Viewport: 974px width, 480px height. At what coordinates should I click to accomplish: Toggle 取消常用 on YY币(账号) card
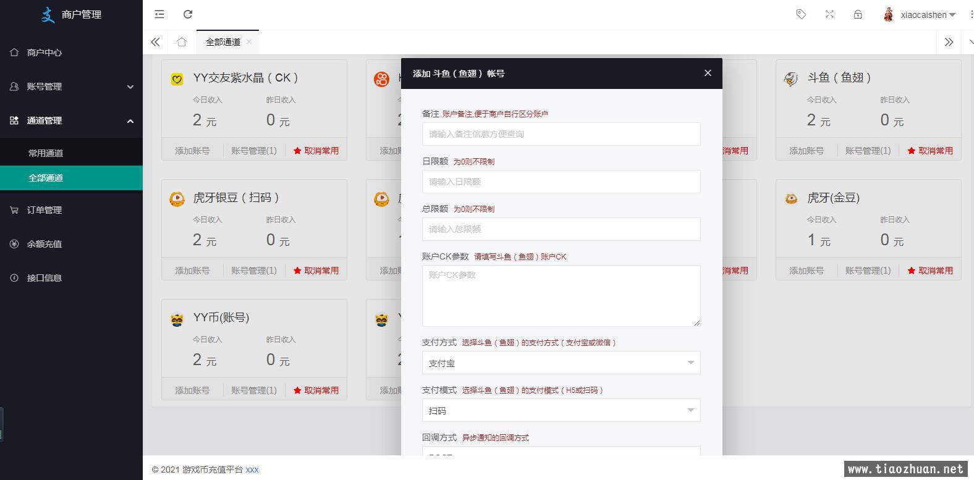tap(316, 390)
